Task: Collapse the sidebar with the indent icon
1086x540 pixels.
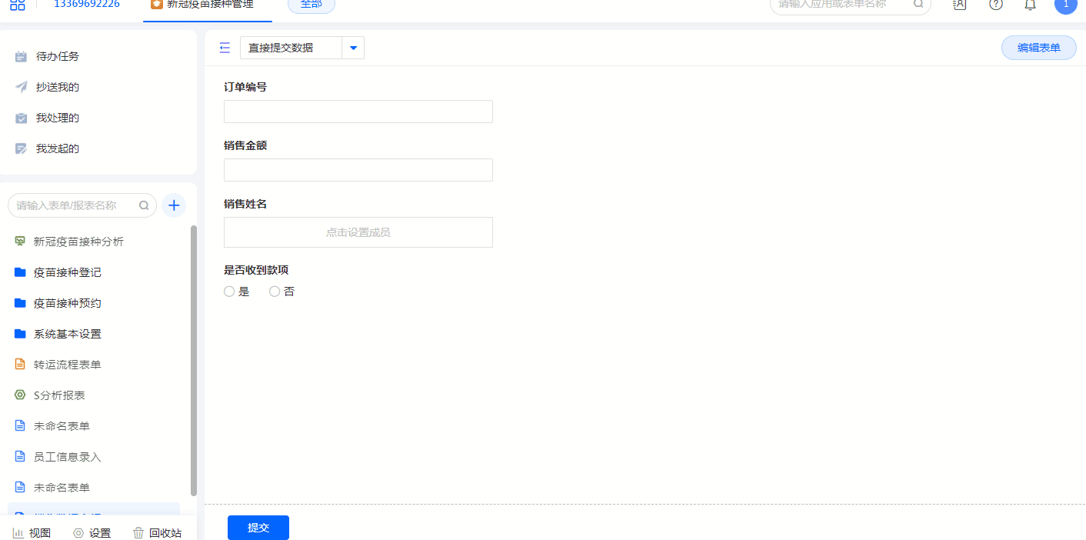Action: point(225,48)
